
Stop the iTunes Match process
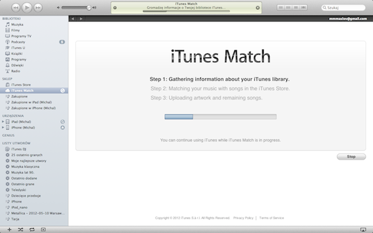(351, 157)
